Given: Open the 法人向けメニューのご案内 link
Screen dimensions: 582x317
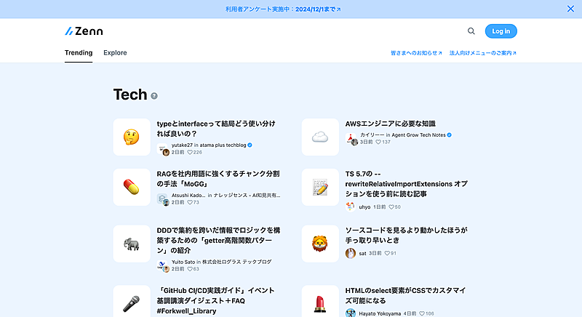Looking at the screenshot, I should 483,53.
